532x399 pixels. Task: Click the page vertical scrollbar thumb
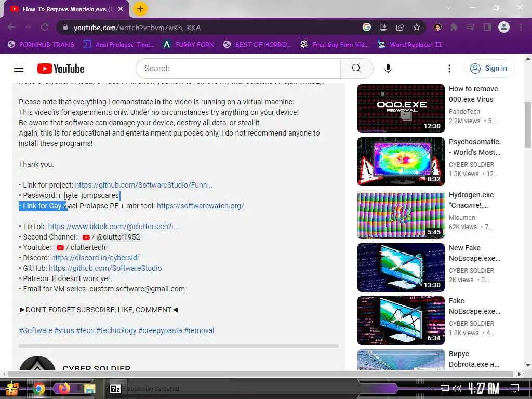[528, 125]
